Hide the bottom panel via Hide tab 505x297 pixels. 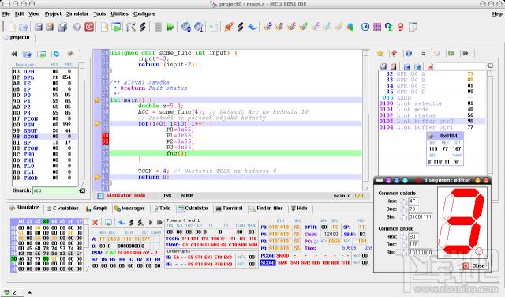pos(299,209)
